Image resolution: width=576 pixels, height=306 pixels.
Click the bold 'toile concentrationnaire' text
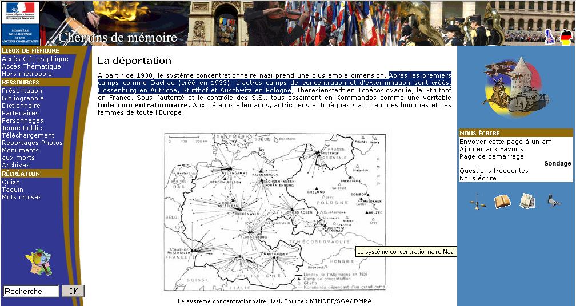tap(143, 105)
